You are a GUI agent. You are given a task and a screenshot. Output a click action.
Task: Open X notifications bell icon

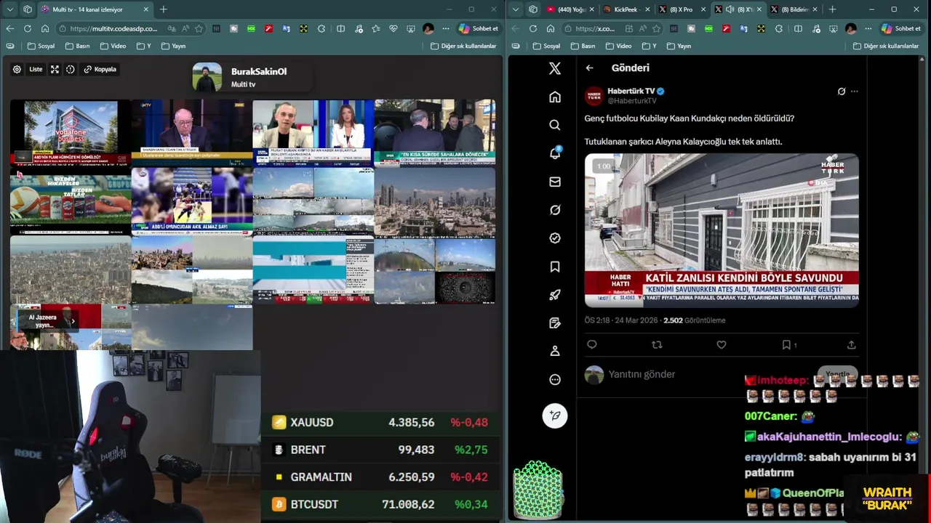(x=555, y=153)
